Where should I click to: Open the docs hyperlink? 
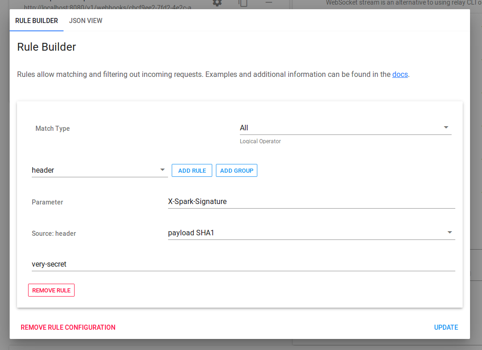400,74
